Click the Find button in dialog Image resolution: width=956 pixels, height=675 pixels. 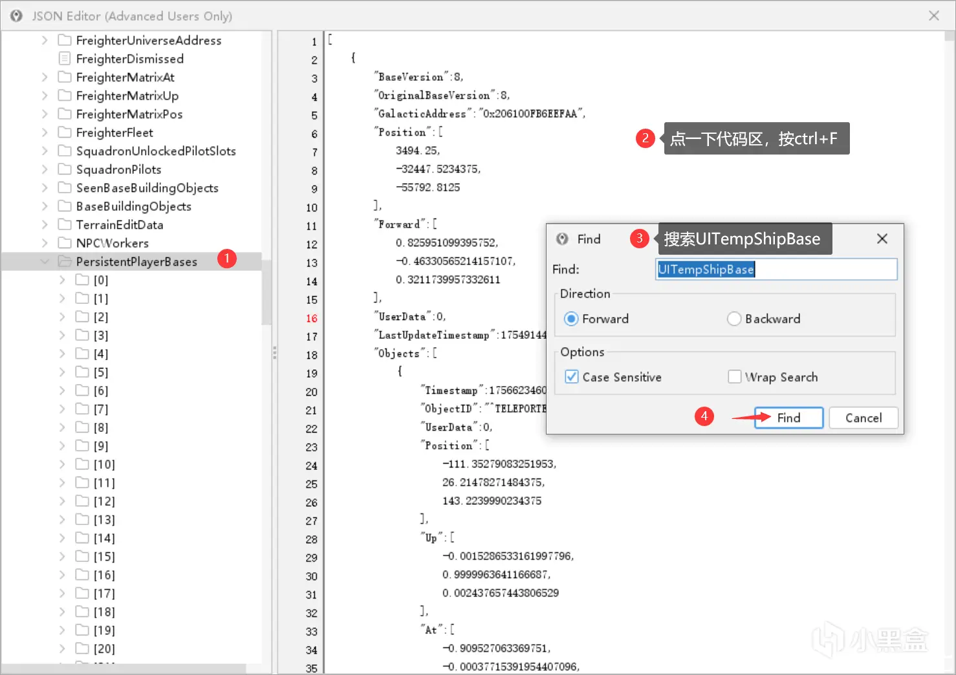[x=788, y=418]
